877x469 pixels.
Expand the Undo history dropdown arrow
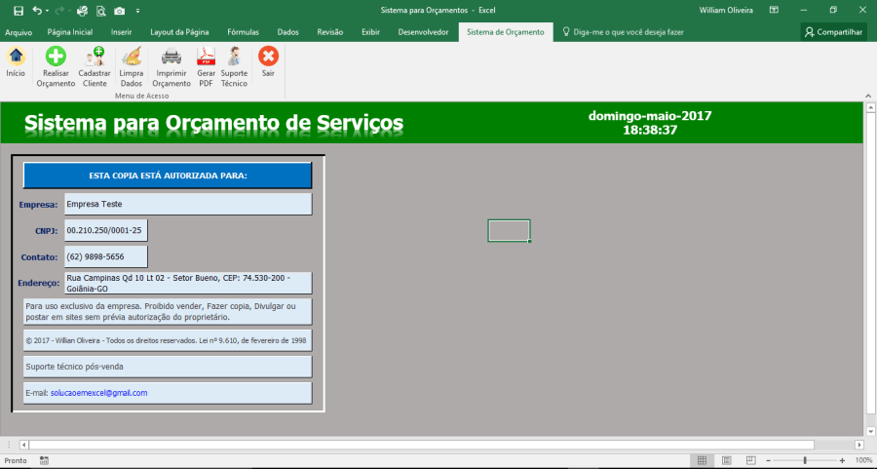pyautogui.click(x=48, y=11)
